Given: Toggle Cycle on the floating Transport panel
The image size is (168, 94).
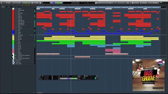Looking at the screenshot, I should (69, 78).
